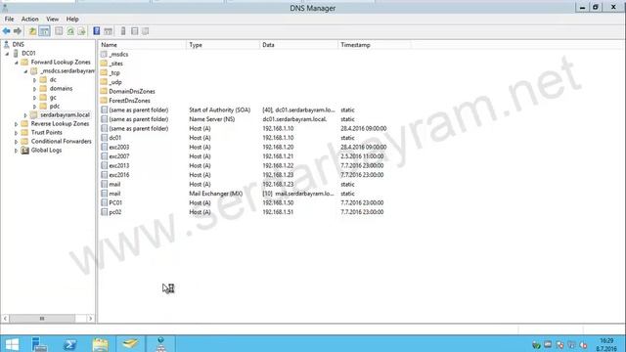Click the Refresh toolbar icon
Viewport: 626px width, 352px height.
pyautogui.click(x=70, y=31)
